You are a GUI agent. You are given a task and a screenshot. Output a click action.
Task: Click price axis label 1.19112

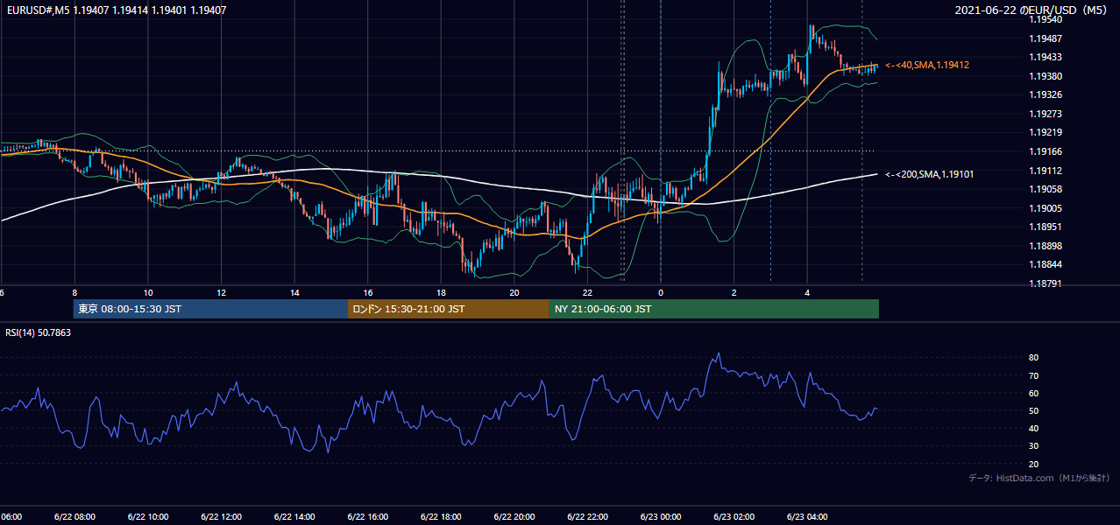click(x=1045, y=171)
